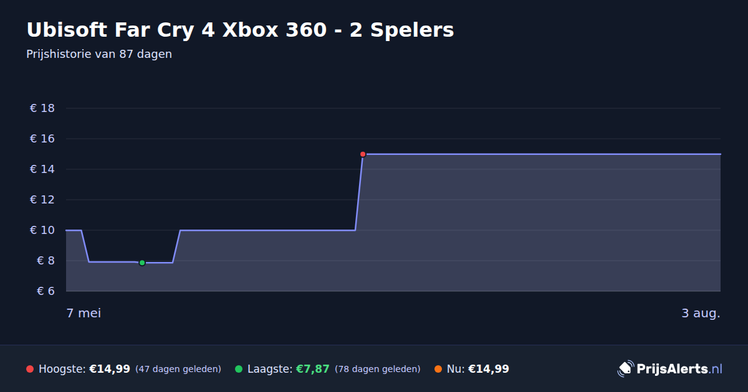Select the Hoogste €14,99 price value
This screenshot has width=748, height=392.
110,369
